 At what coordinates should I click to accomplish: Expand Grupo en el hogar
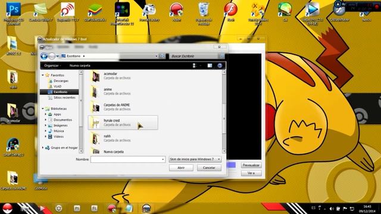pyautogui.click(x=43, y=147)
